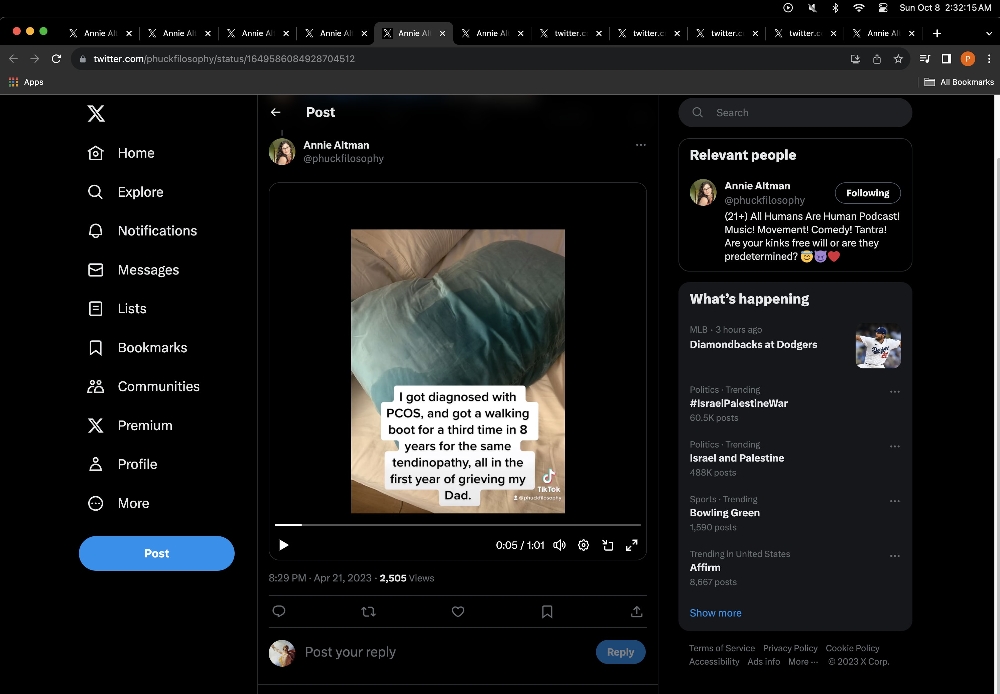Click Show more under What's happening
1000x694 pixels.
pyautogui.click(x=715, y=613)
